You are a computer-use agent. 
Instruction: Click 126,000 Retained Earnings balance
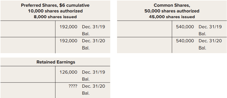click(69, 72)
